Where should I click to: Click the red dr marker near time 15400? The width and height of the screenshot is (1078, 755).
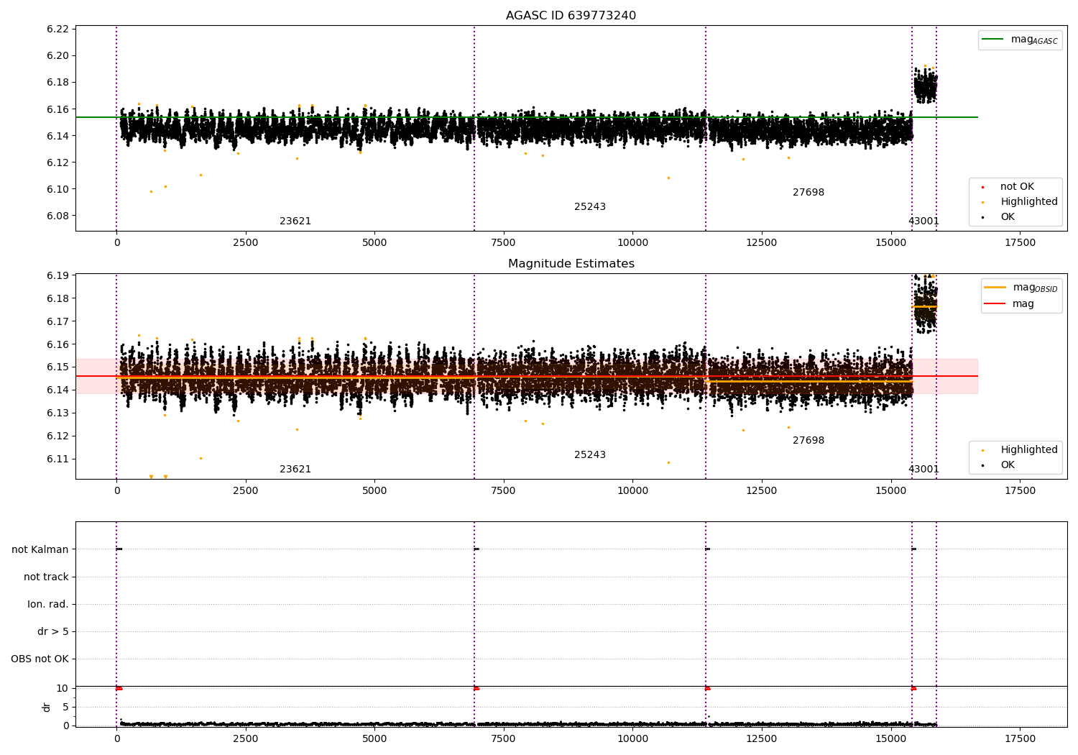pyautogui.click(x=913, y=688)
